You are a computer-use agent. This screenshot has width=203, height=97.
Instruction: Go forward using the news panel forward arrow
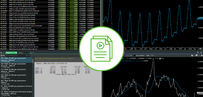coord(4,53)
